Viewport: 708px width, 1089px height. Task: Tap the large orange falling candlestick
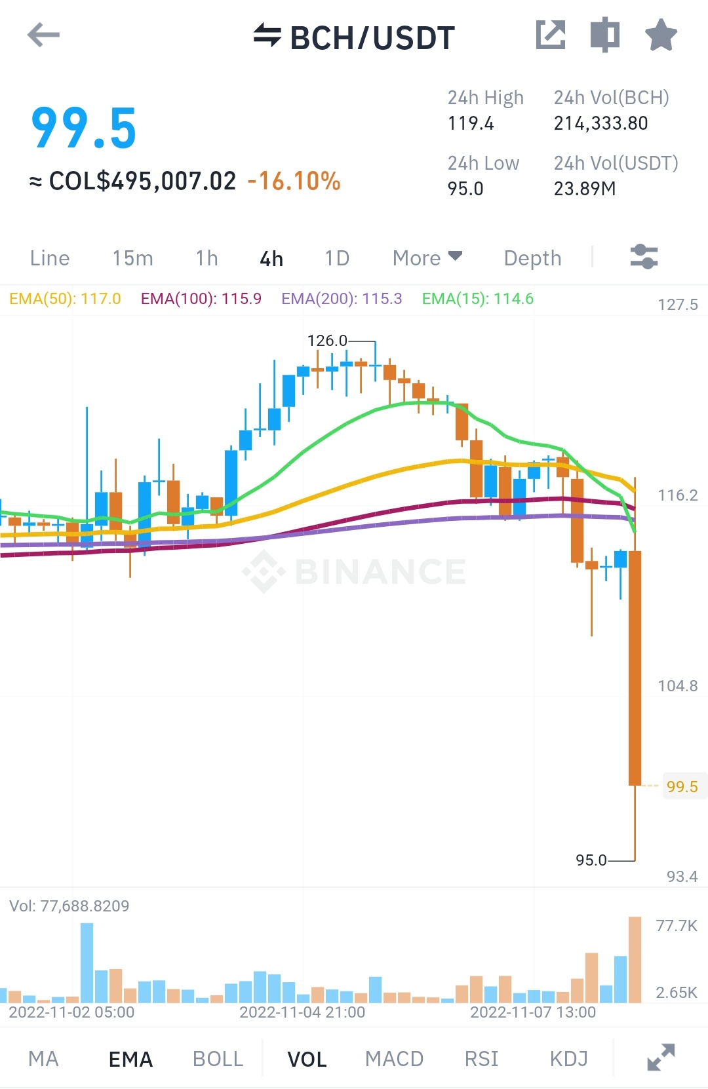635,668
